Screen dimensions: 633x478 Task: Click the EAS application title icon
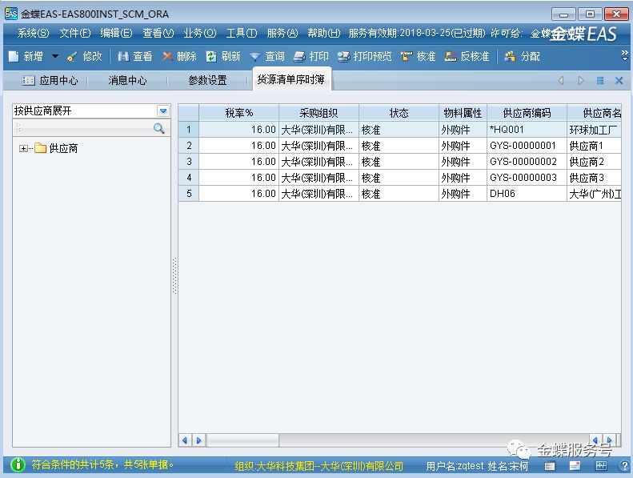tap(11, 14)
